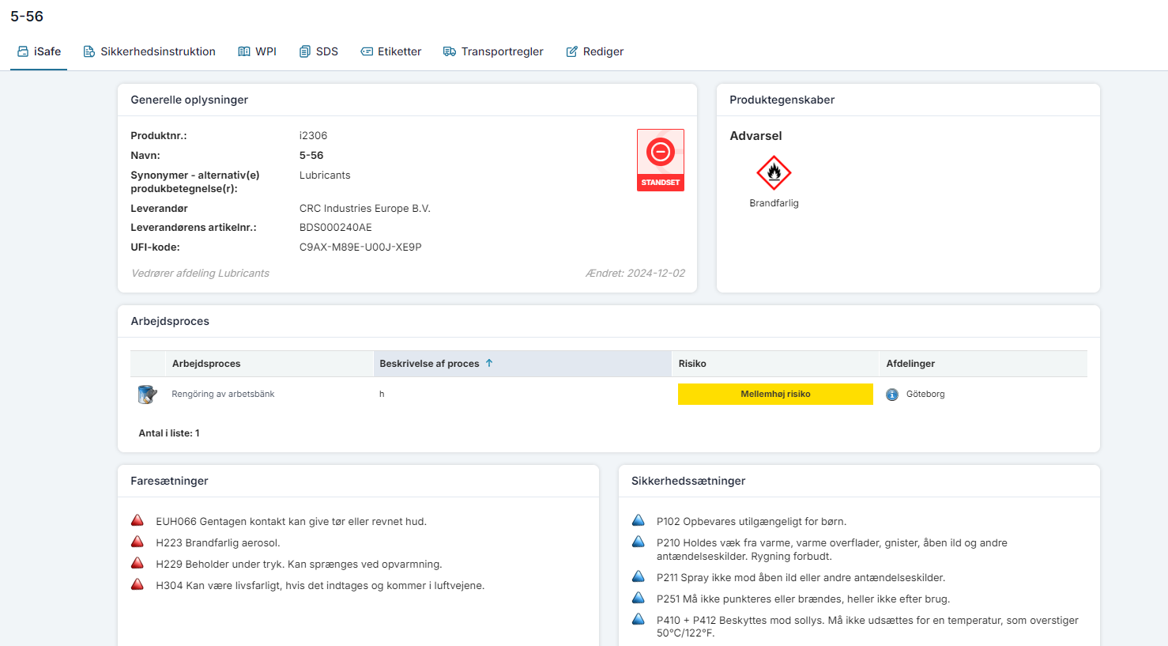Click the P211 Spray ikke mod åben ild text
The width and height of the screenshot is (1168, 646).
pyautogui.click(x=801, y=577)
